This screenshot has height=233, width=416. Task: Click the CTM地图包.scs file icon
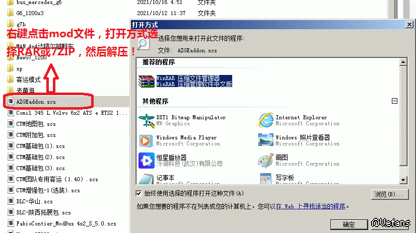(x=11, y=124)
